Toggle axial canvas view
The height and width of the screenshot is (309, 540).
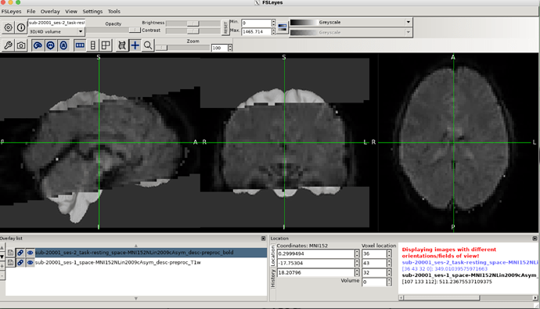click(x=63, y=45)
